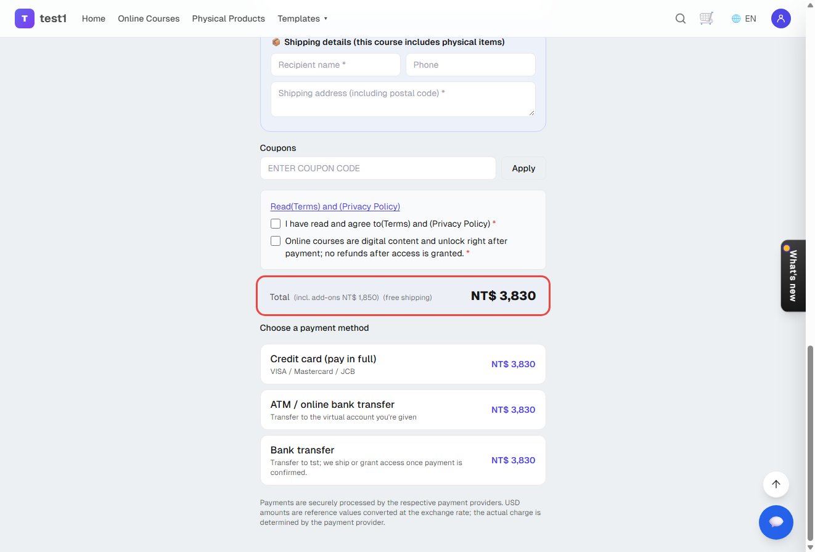
Task: Click the NT$ 3,830 total amount
Action: [503, 296]
